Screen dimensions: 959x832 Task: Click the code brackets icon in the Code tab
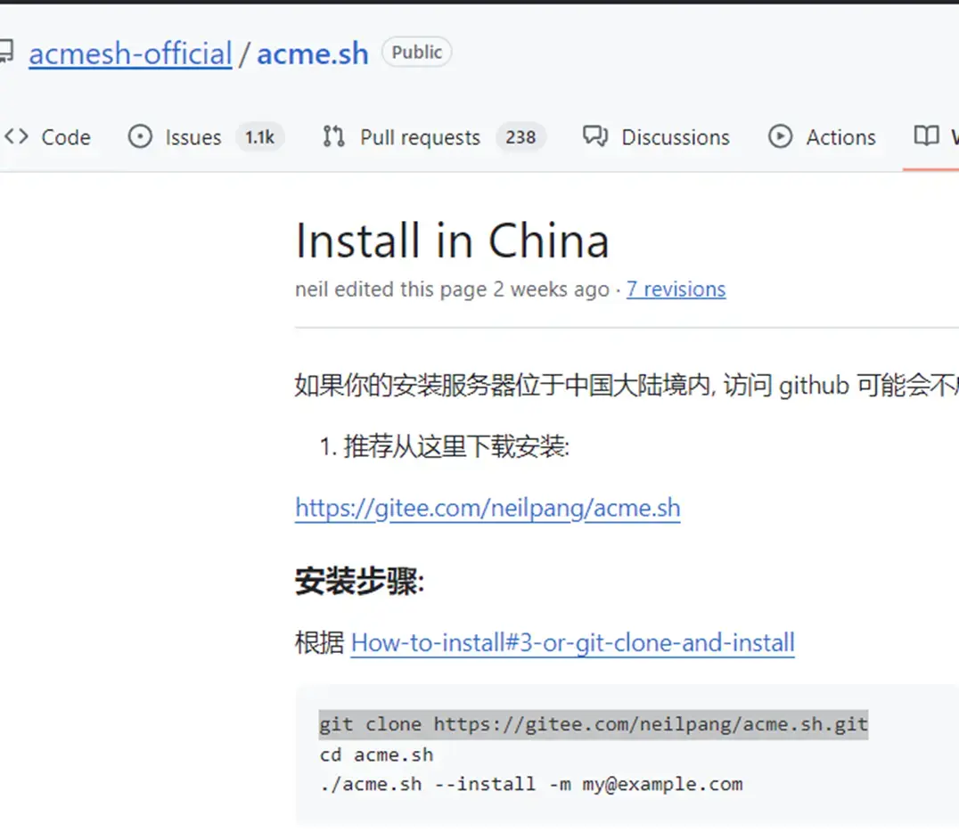16,137
